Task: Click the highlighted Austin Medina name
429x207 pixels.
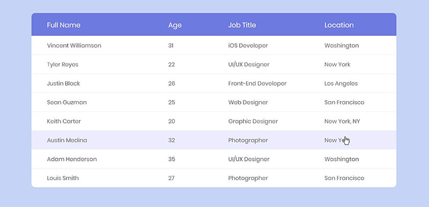Action: click(67, 140)
